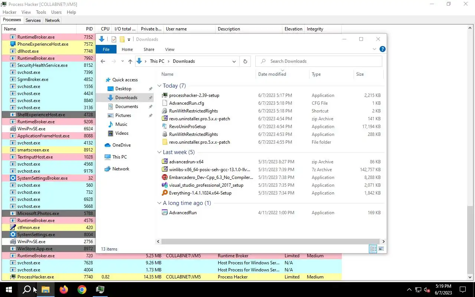The image size is (475, 297).
Task: Collapse the Last week (5) group
Action: pos(159,152)
